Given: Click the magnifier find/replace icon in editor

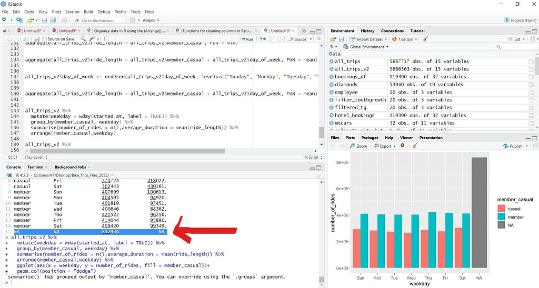Looking at the screenshot, I should coord(84,39).
